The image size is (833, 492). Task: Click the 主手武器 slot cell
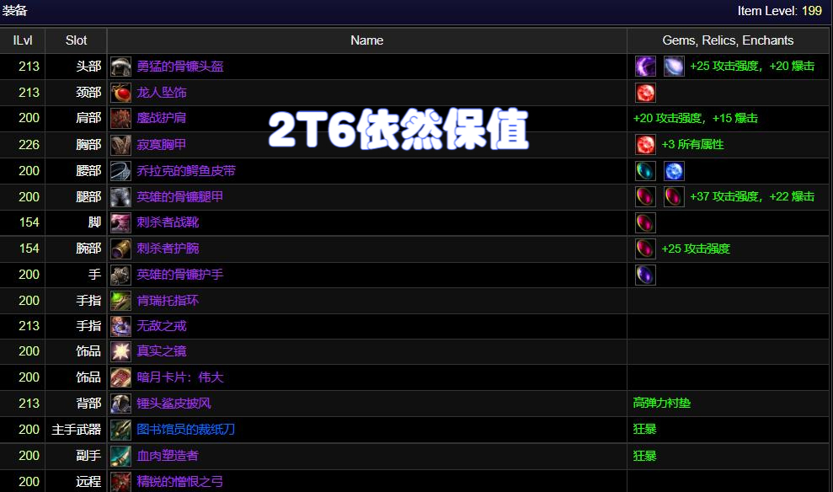coord(76,430)
